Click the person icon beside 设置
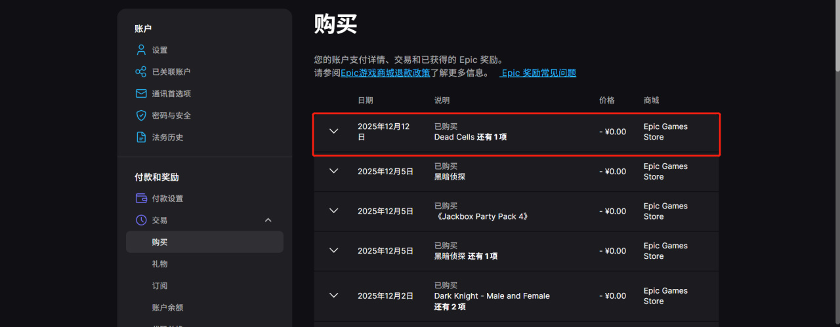The image size is (840, 327). pos(140,50)
